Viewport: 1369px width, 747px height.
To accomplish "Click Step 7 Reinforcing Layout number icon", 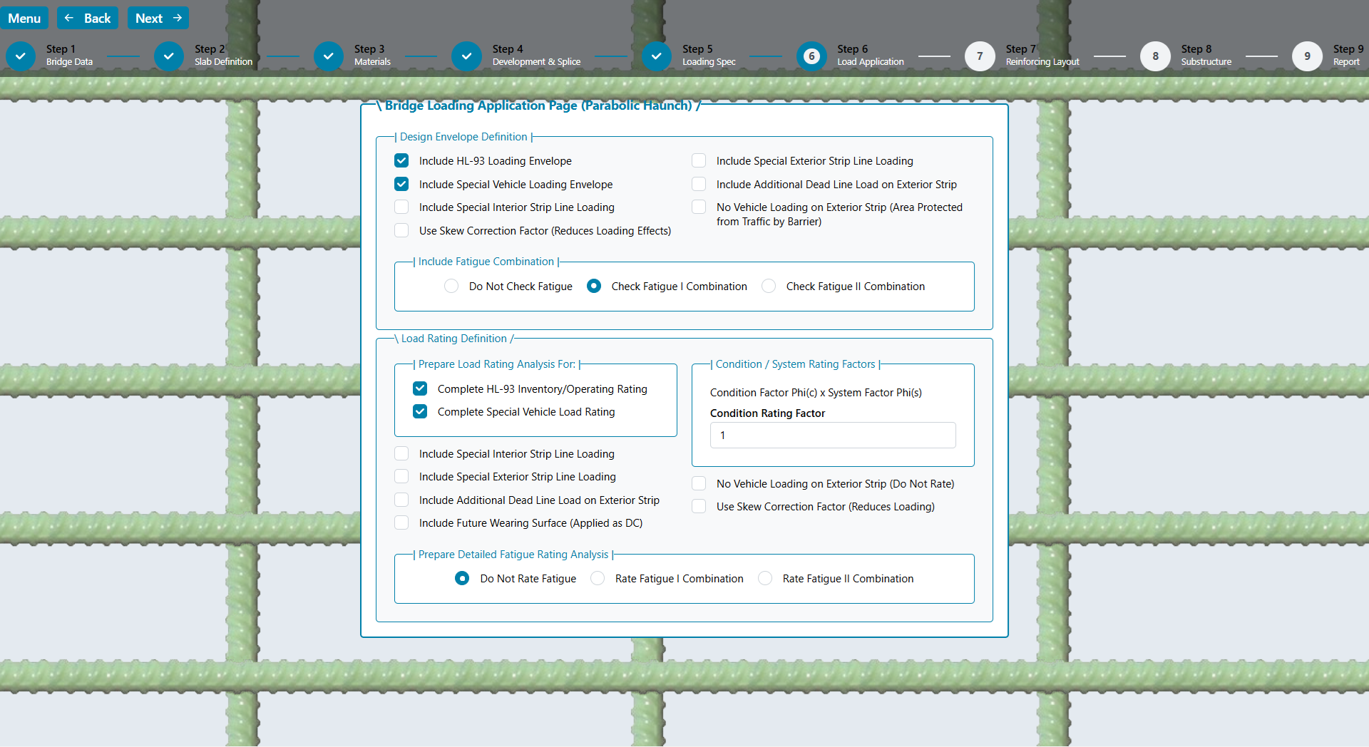I will 980,56.
